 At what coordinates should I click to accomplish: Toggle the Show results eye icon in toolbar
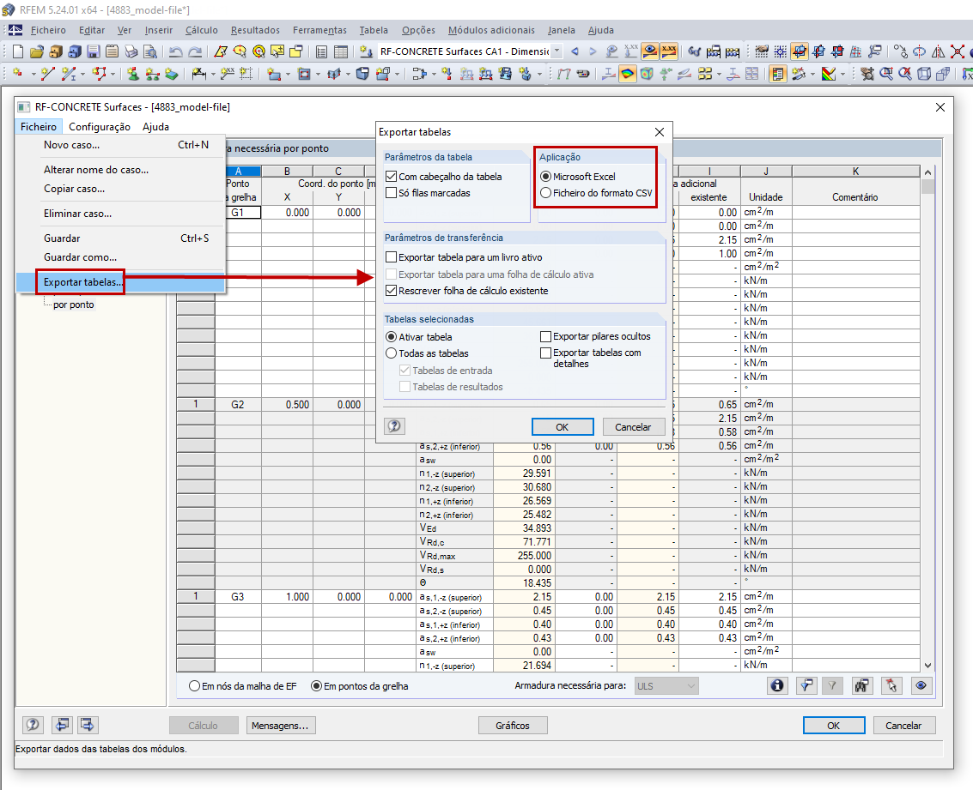pyautogui.click(x=650, y=51)
